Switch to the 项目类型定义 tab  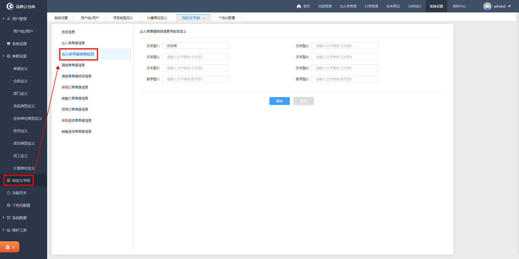(x=123, y=18)
